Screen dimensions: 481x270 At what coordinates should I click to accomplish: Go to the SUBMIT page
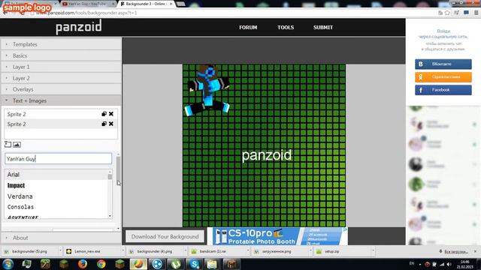click(x=323, y=28)
